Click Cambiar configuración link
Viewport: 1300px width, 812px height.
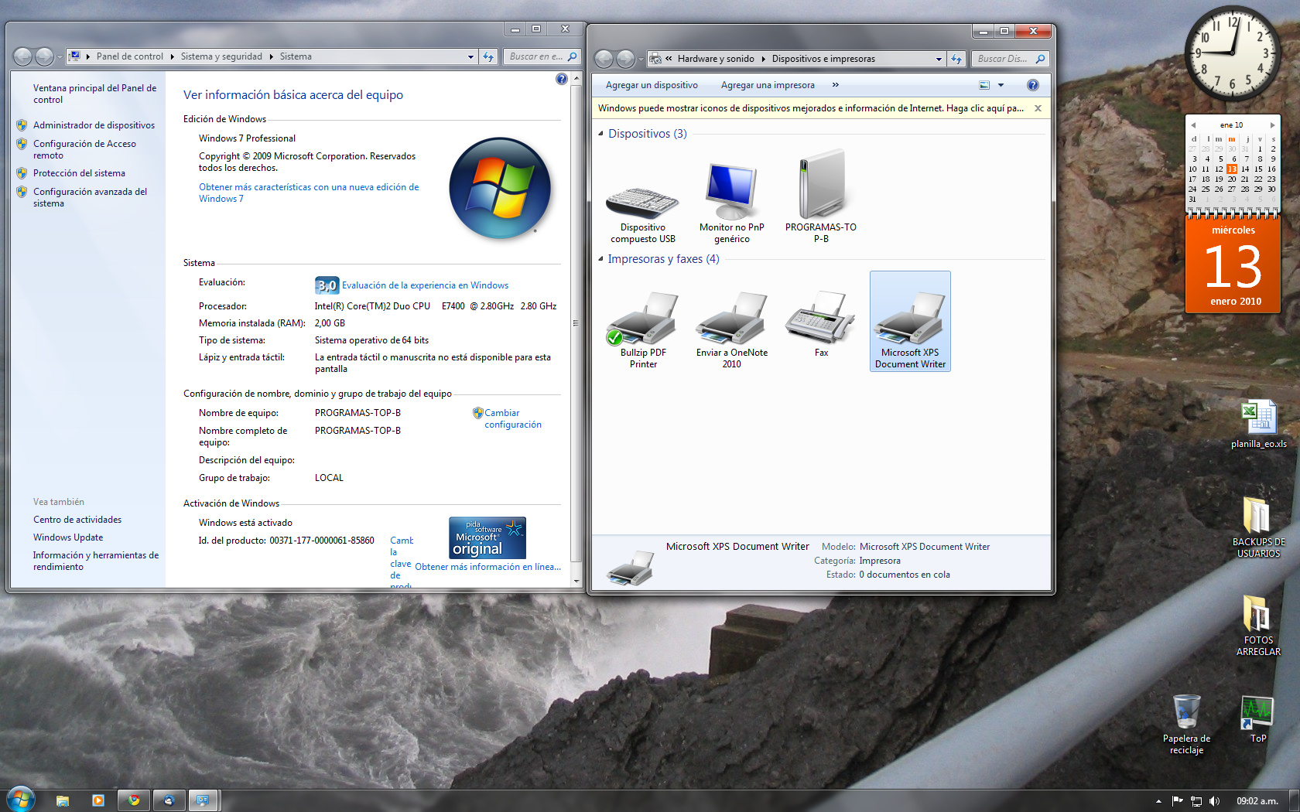pyautogui.click(x=512, y=418)
